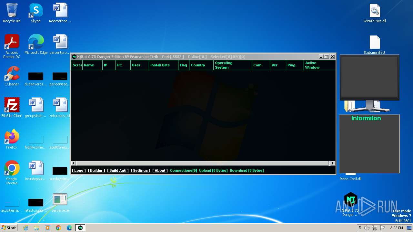Open the [ Logs ] menu in NjRat
Viewport: 413px width, 232px height.
(x=79, y=170)
